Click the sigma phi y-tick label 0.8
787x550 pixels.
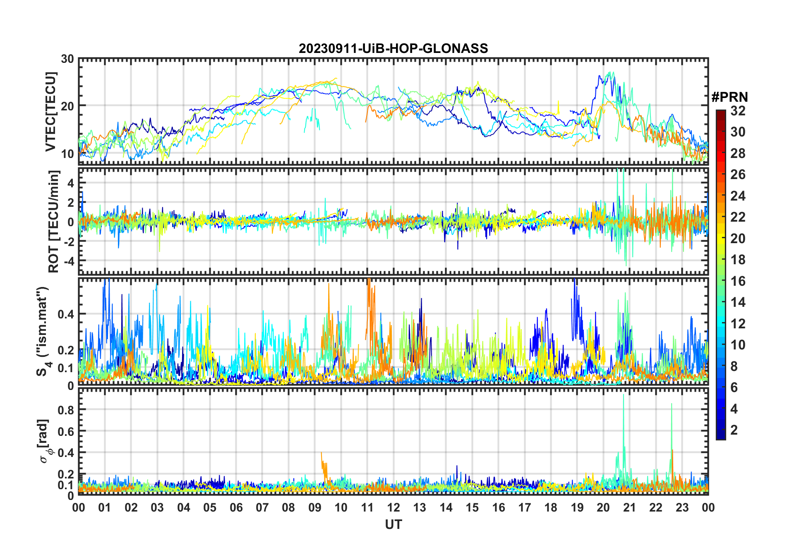pos(66,410)
